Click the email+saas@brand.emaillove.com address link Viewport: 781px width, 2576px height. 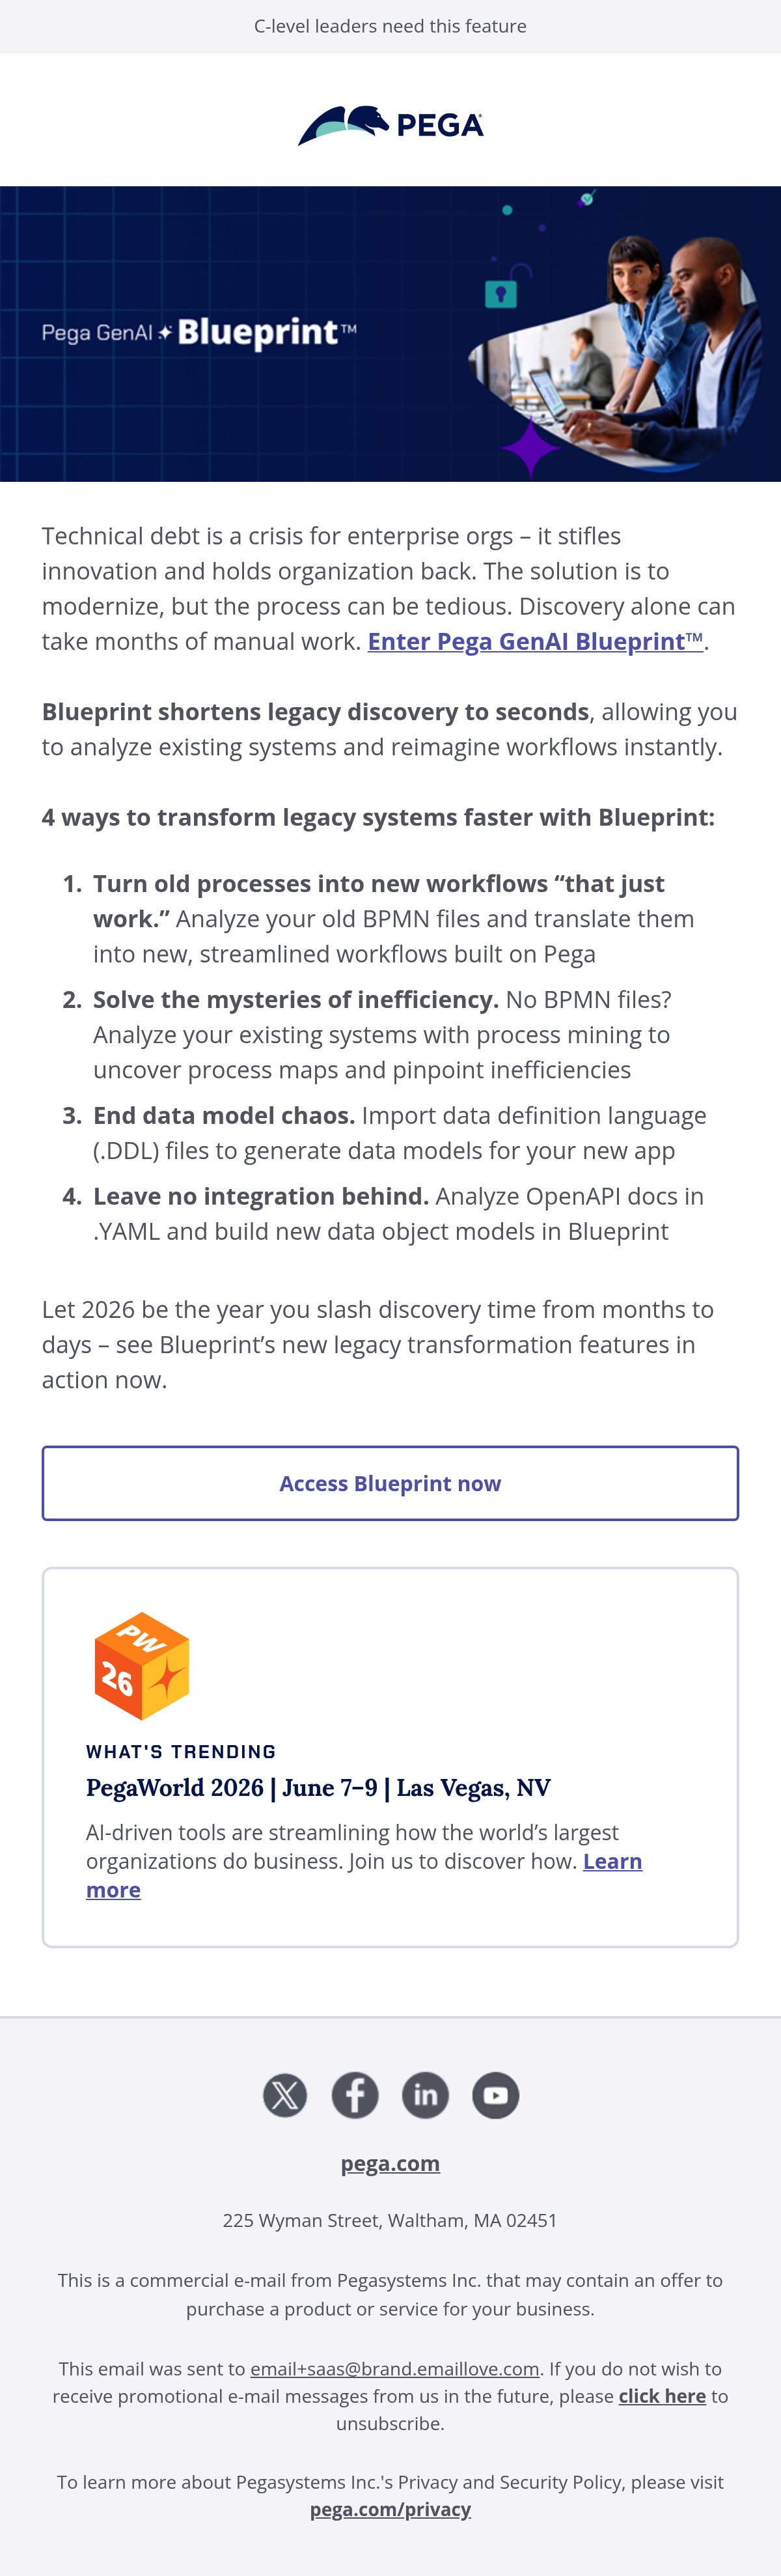pyautogui.click(x=395, y=2368)
